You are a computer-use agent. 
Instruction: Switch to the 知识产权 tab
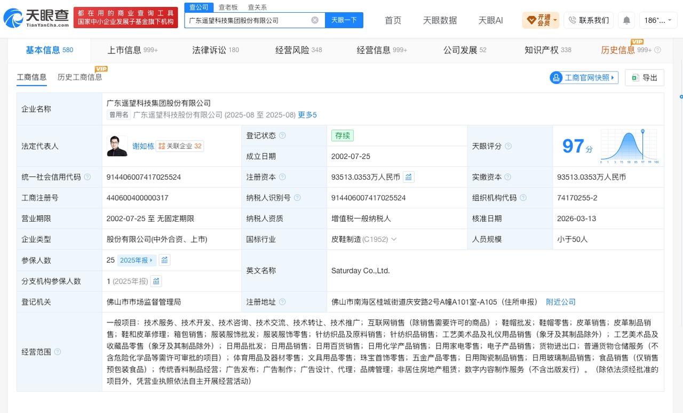point(548,50)
